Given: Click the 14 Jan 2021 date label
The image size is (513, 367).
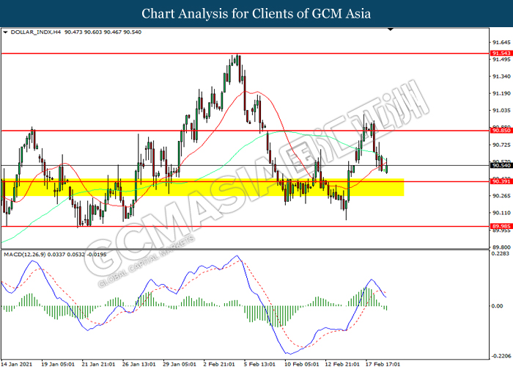Looking at the screenshot, I should 16,364.
